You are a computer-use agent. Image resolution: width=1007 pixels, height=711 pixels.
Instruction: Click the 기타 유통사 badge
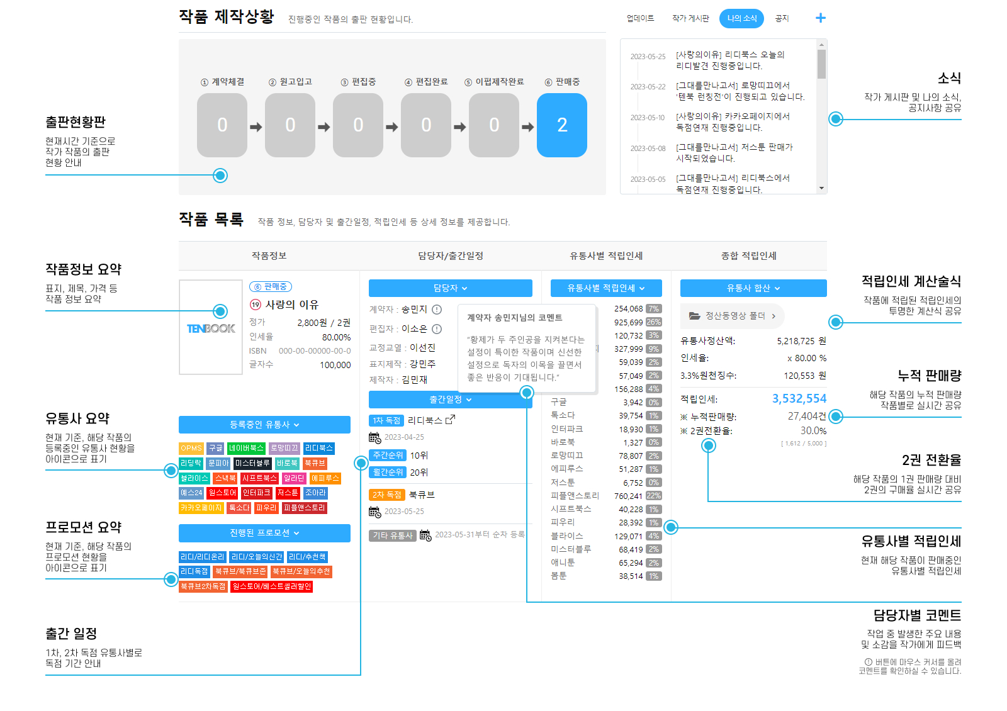[x=393, y=535]
